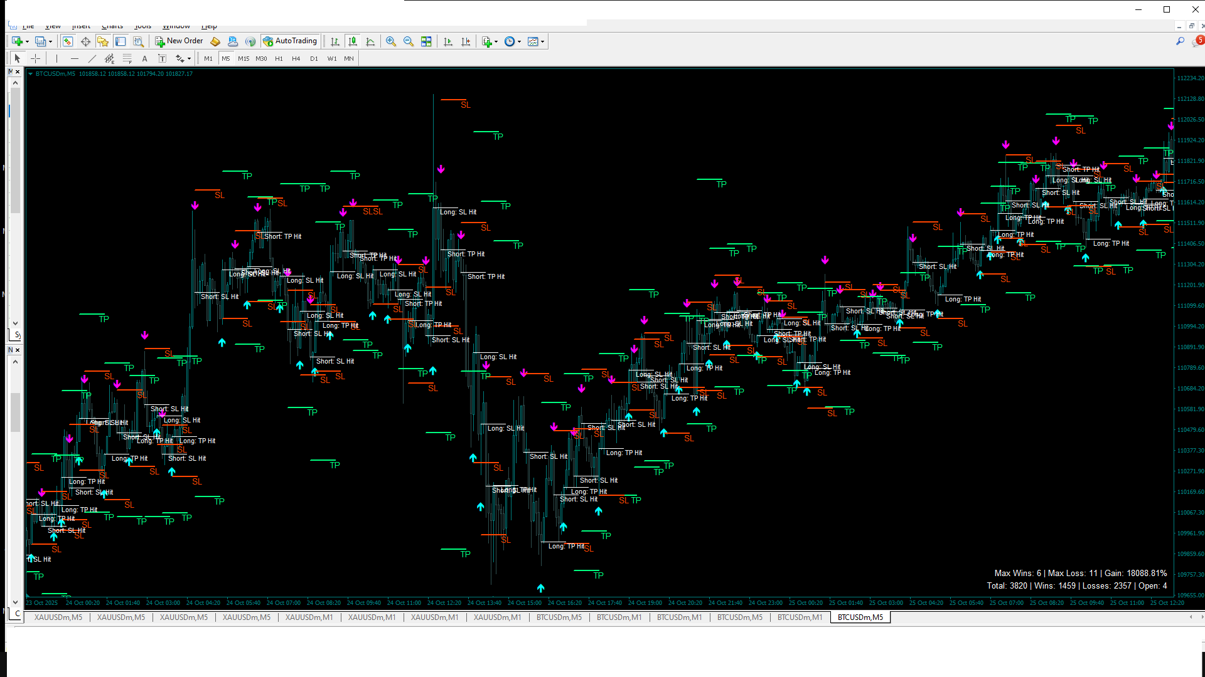Enable the chart Auto Scroll icon
This screenshot has height=677, width=1205.
pos(448,41)
